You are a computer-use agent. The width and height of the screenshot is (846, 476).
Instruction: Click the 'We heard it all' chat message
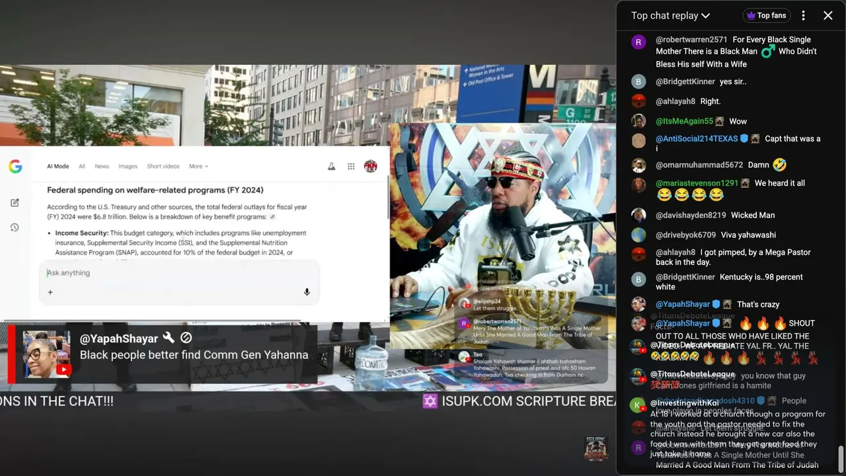pos(780,183)
